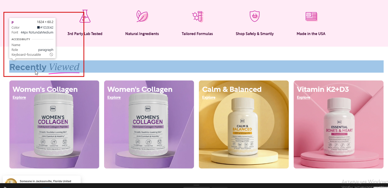
Task: Click the Natural Ingredients label
Action: click(x=142, y=34)
